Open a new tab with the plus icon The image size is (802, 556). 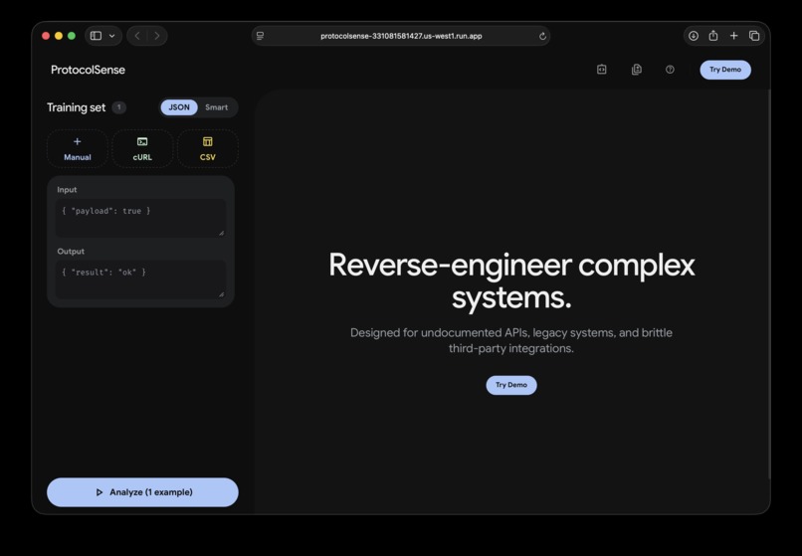pos(734,36)
